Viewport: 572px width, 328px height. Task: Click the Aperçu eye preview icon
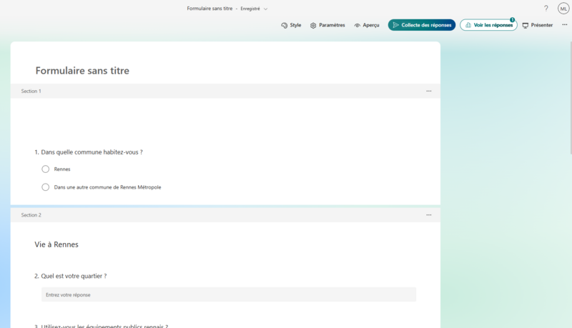[357, 25]
